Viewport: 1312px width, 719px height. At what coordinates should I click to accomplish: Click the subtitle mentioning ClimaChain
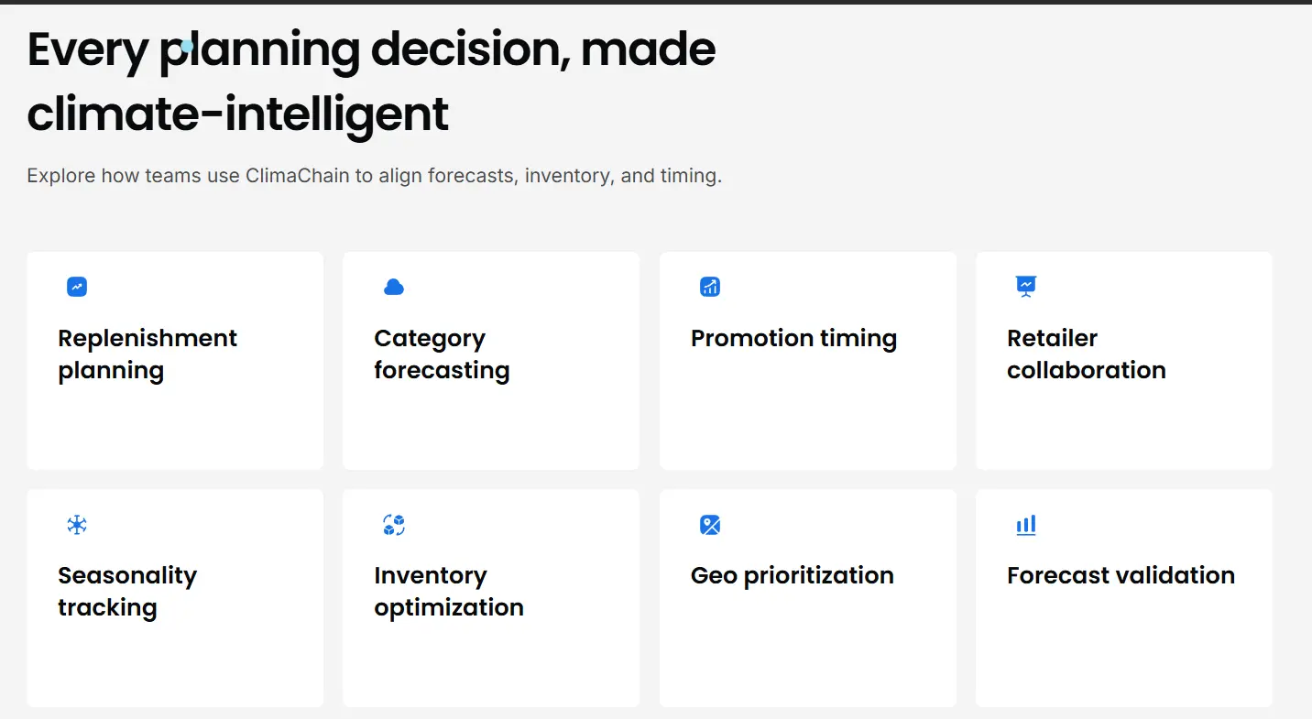point(375,175)
